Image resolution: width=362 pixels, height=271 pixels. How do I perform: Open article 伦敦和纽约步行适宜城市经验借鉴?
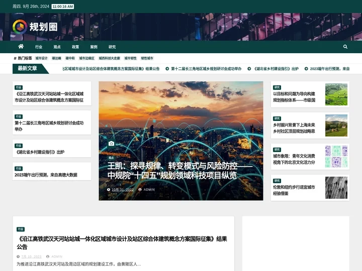(x=294, y=190)
